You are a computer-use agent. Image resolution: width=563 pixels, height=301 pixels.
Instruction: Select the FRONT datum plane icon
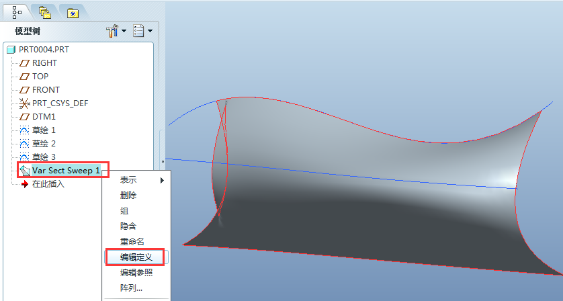pos(25,90)
